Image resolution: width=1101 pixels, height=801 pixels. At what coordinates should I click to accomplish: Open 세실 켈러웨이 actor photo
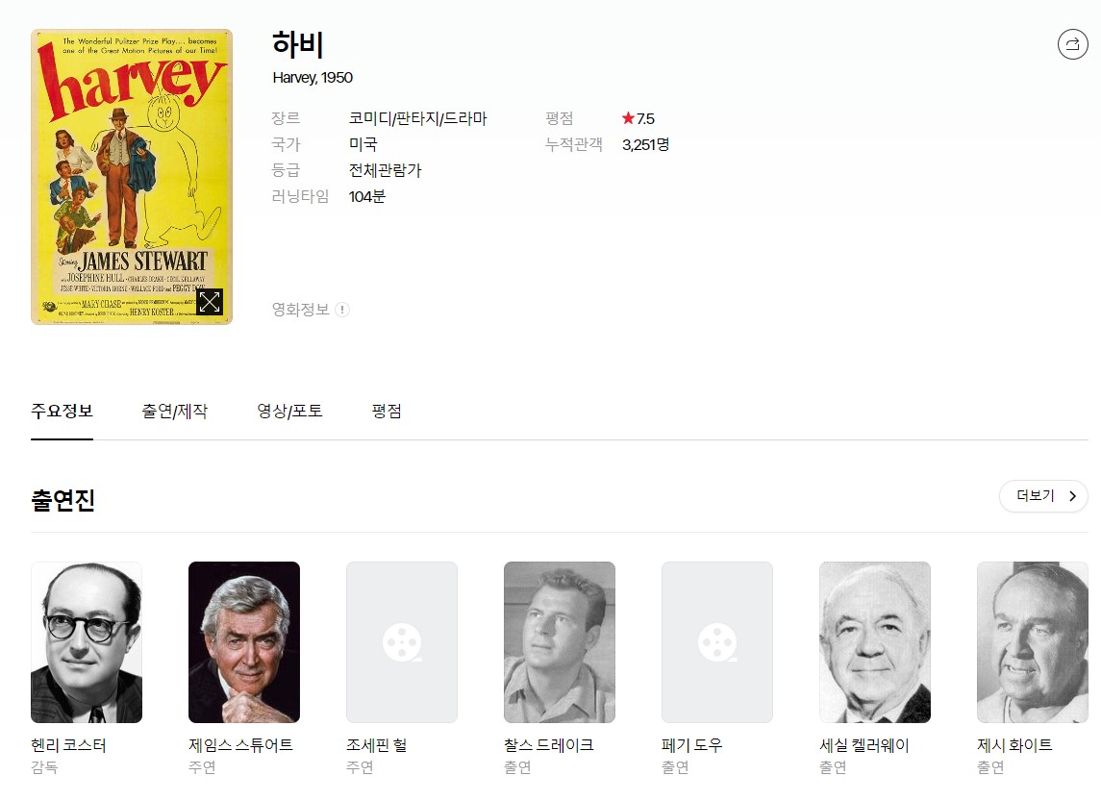[874, 642]
